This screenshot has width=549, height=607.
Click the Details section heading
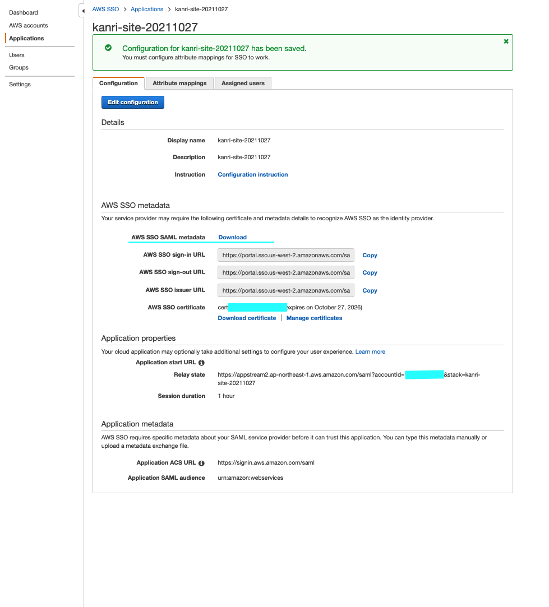pos(113,122)
